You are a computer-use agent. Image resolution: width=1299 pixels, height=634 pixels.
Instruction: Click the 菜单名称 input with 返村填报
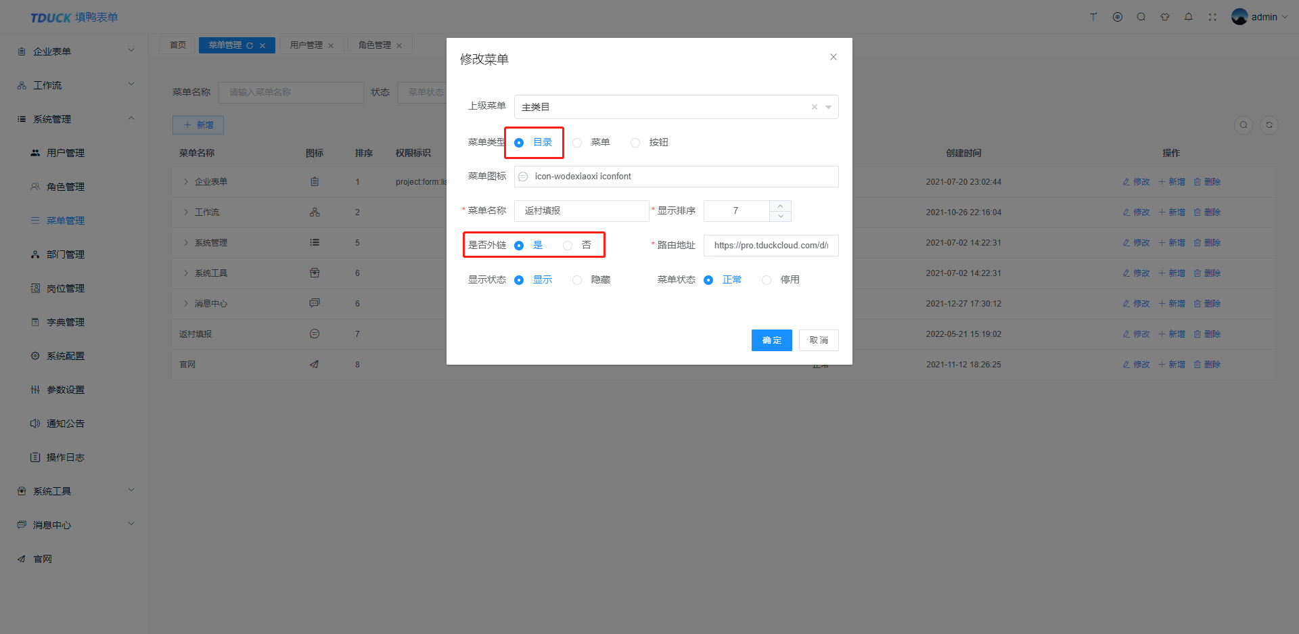582,211
